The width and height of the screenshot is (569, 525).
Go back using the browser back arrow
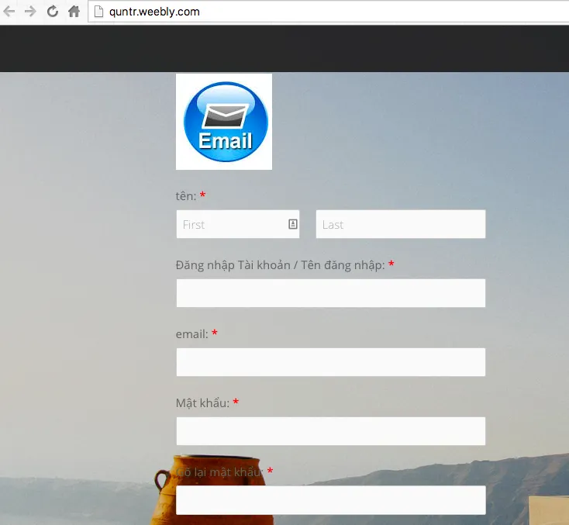(9, 12)
